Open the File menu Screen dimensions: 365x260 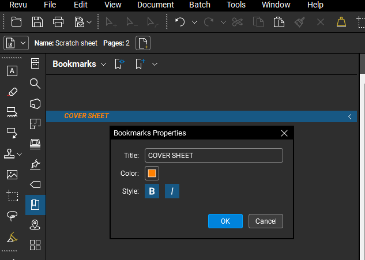pyautogui.click(x=50, y=5)
